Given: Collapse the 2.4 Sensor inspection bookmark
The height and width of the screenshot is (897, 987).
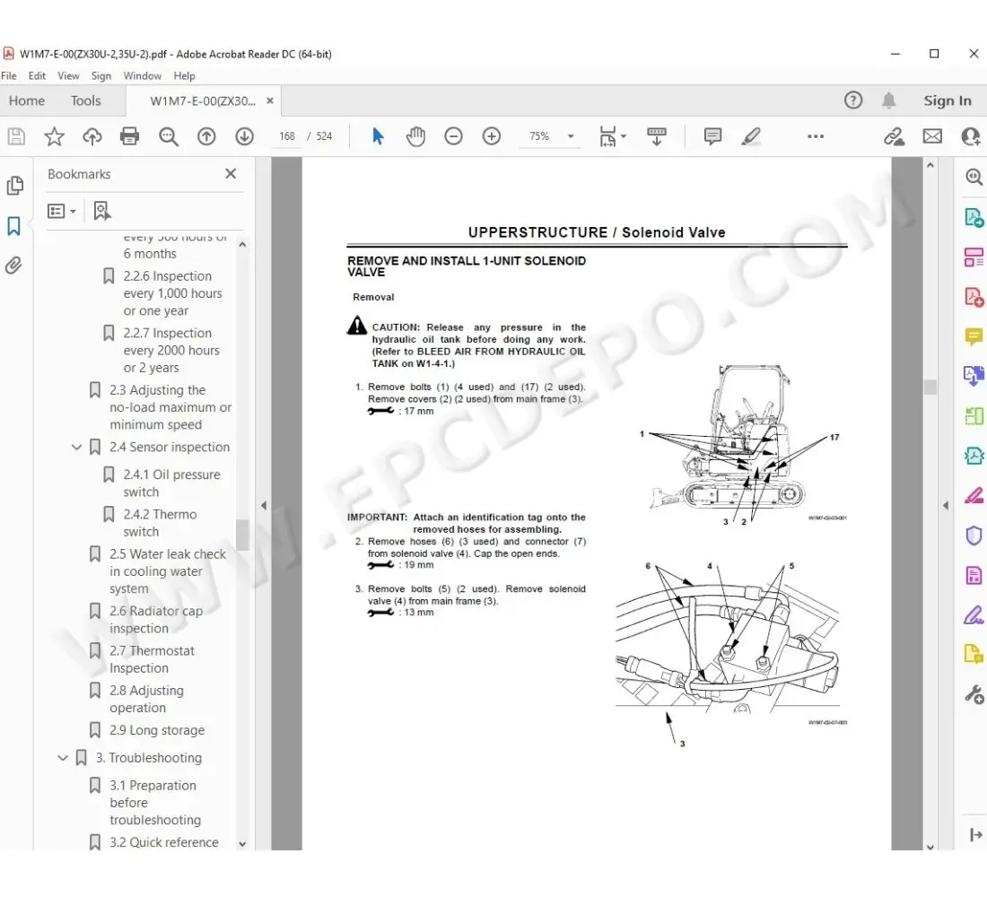Looking at the screenshot, I should tap(77, 447).
